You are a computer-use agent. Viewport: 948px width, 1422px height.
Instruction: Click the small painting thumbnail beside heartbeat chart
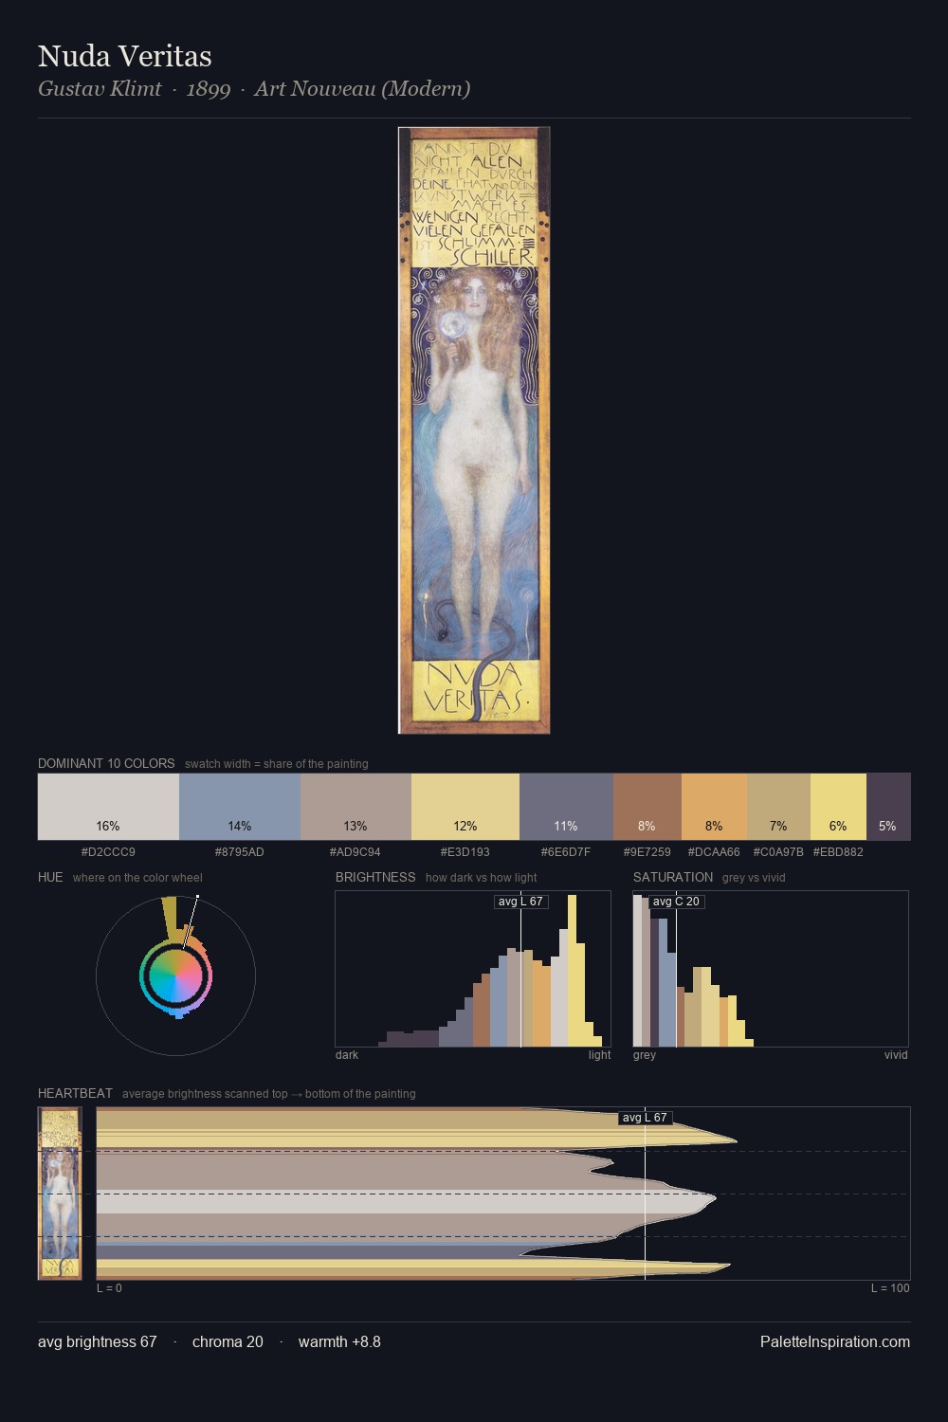click(60, 1193)
